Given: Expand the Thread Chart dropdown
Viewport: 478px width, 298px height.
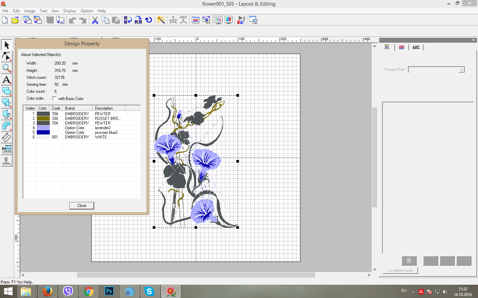Looking at the screenshot, I should pyautogui.click(x=461, y=70).
